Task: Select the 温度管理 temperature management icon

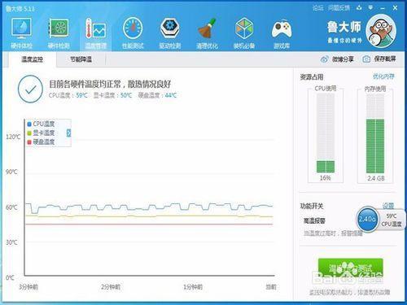Action: pyautogui.click(x=95, y=33)
